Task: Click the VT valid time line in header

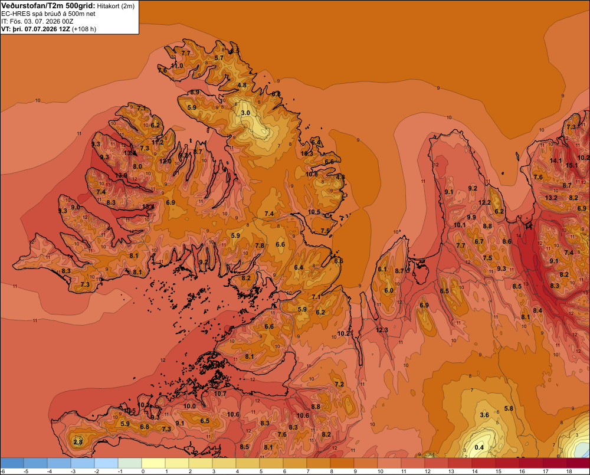Action: (x=48, y=29)
